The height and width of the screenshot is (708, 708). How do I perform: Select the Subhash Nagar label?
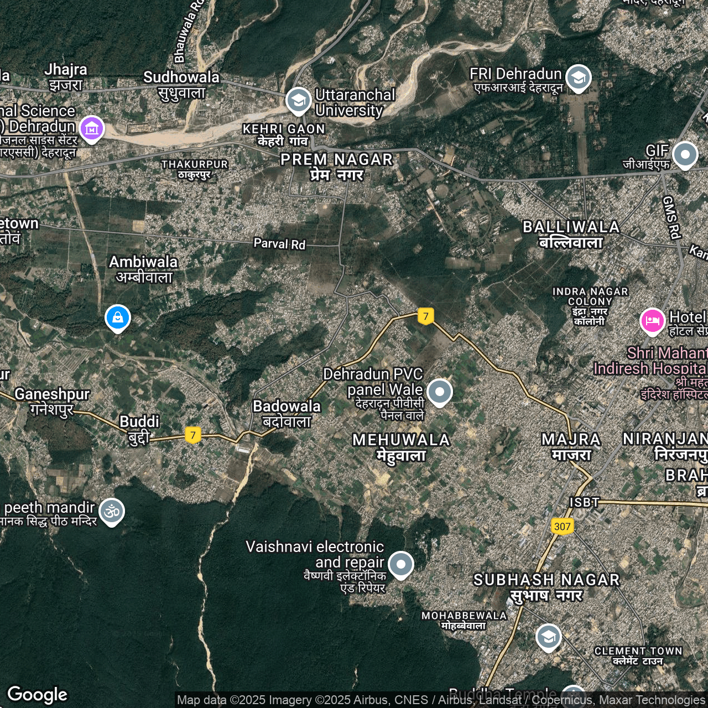(x=546, y=587)
